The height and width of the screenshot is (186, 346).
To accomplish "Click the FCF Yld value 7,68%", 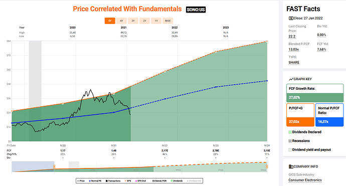I will coord(321,50).
